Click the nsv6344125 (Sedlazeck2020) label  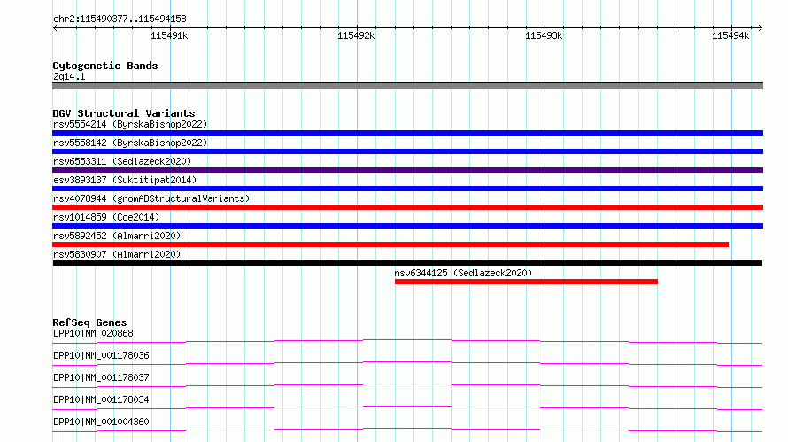click(x=463, y=273)
